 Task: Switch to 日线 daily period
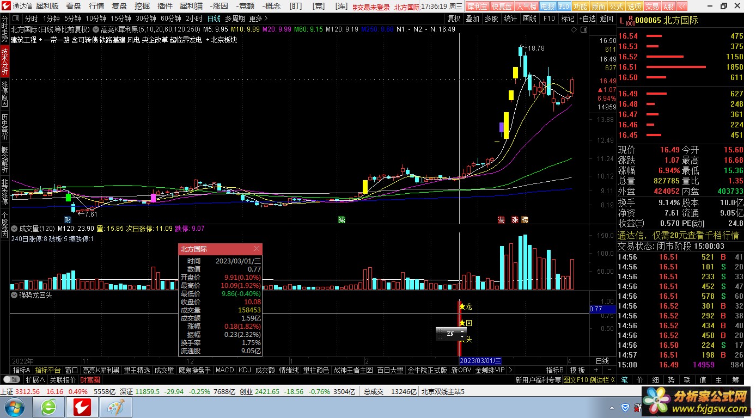click(x=214, y=19)
